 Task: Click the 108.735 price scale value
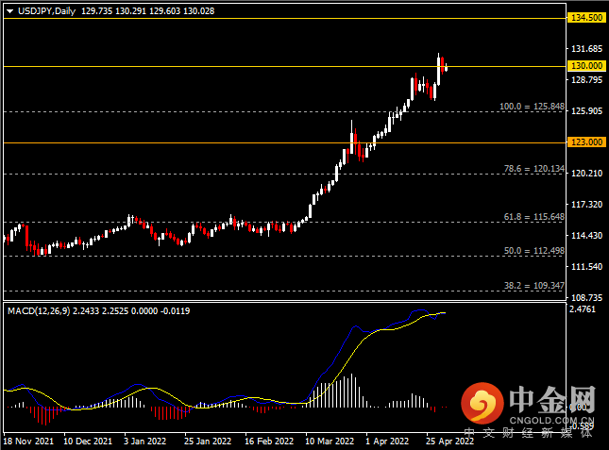tap(587, 298)
